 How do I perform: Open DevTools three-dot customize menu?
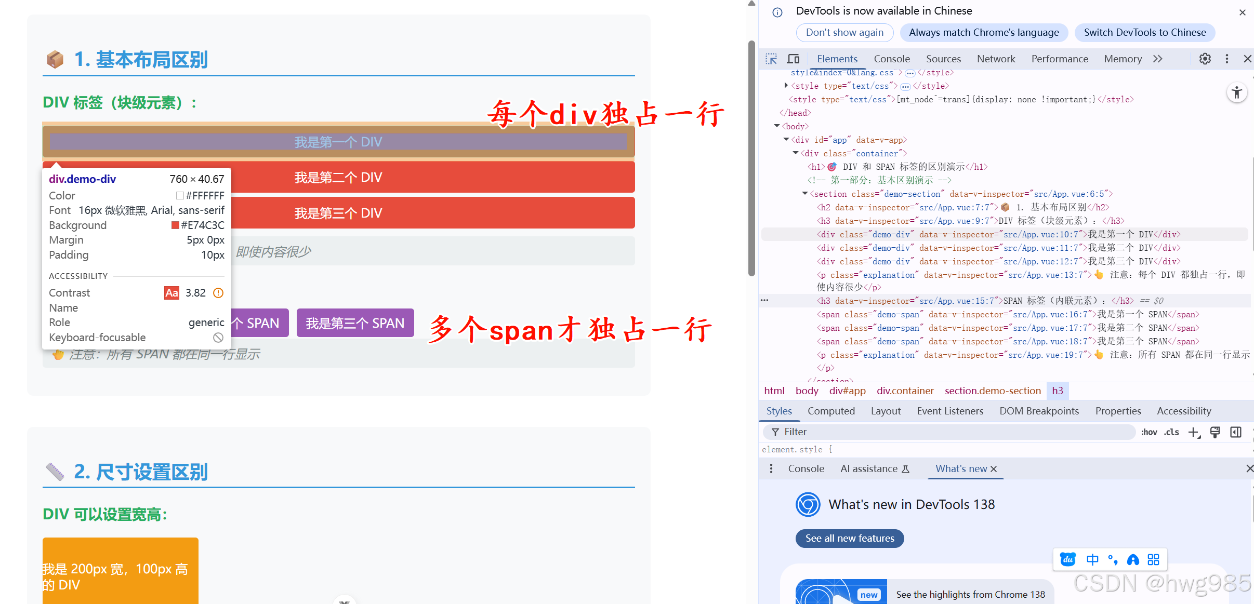tap(1227, 59)
